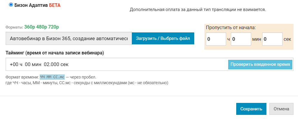Select the Бизон Адаптив radio button

(11, 5)
